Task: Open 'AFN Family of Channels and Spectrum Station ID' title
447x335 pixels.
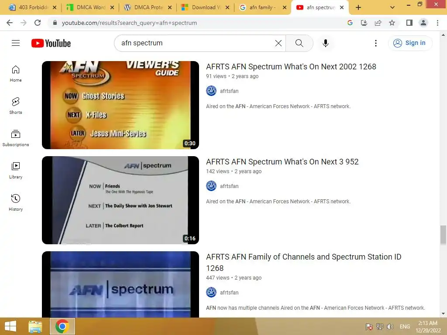Action: [x=304, y=262]
